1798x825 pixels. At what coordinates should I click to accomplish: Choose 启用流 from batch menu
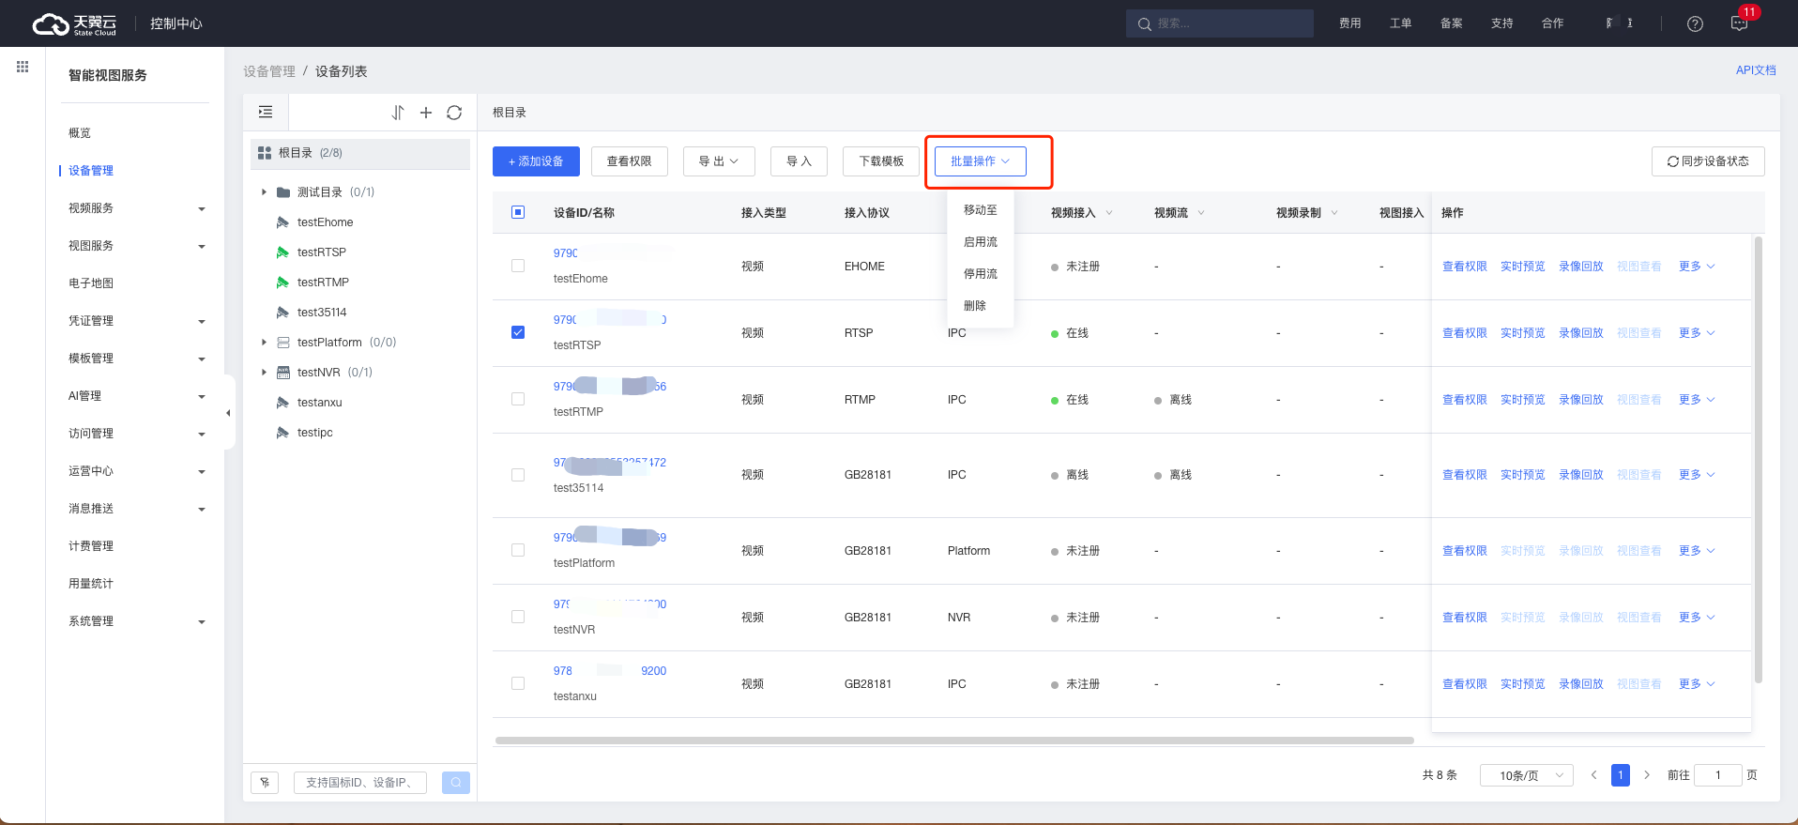tap(981, 242)
